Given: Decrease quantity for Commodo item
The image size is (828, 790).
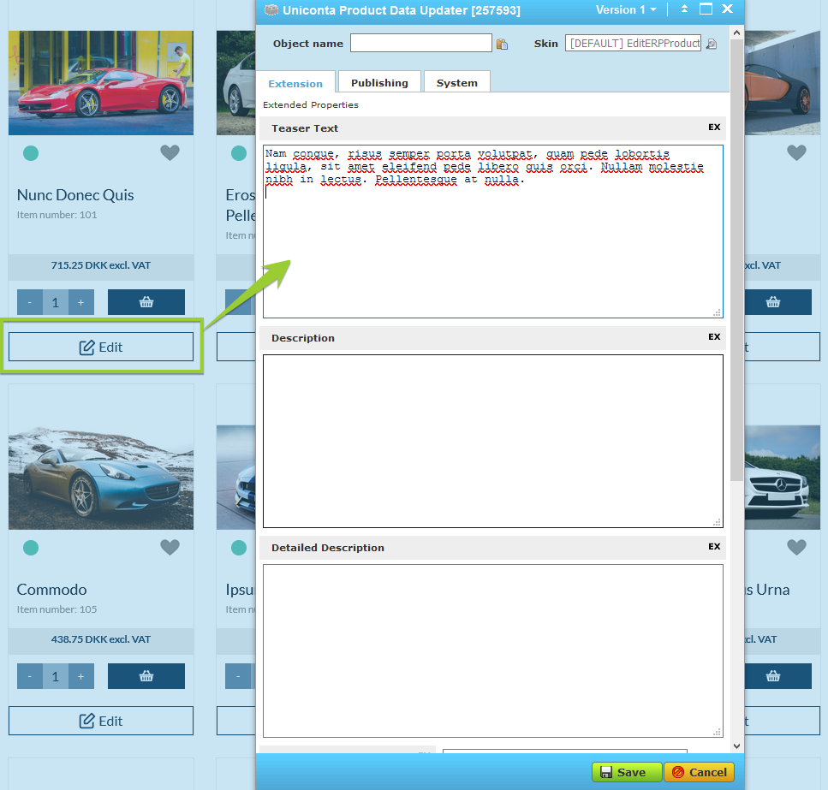Looking at the screenshot, I should 30,676.
